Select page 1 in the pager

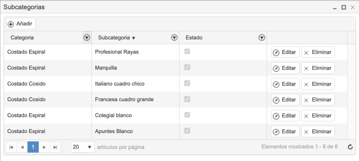pyautogui.click(x=33, y=147)
